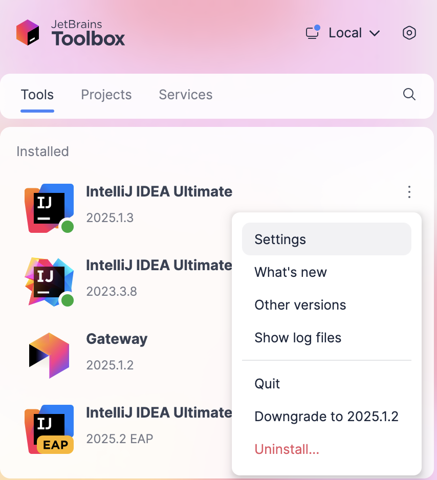This screenshot has width=437, height=480.
Task: Open the kebab menu for IntelliJ IDEA Ultimate
Action: [409, 192]
